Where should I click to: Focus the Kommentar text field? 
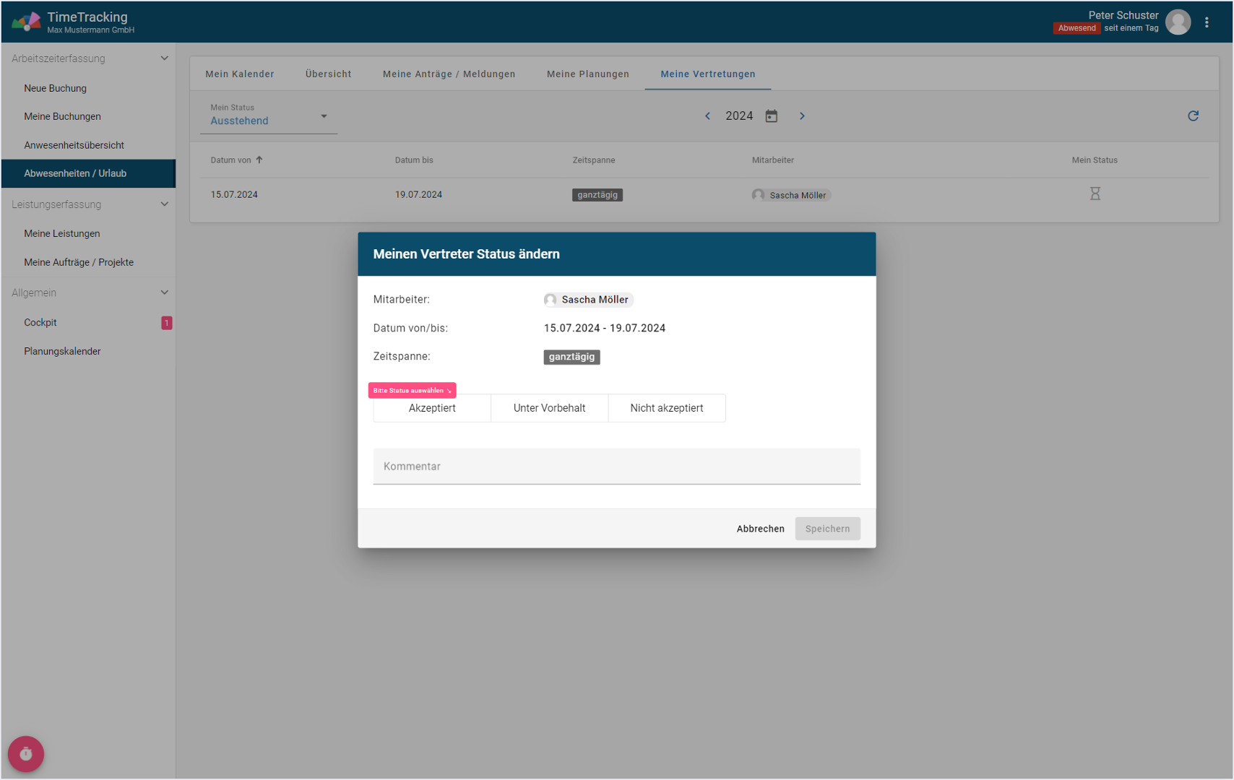click(616, 467)
